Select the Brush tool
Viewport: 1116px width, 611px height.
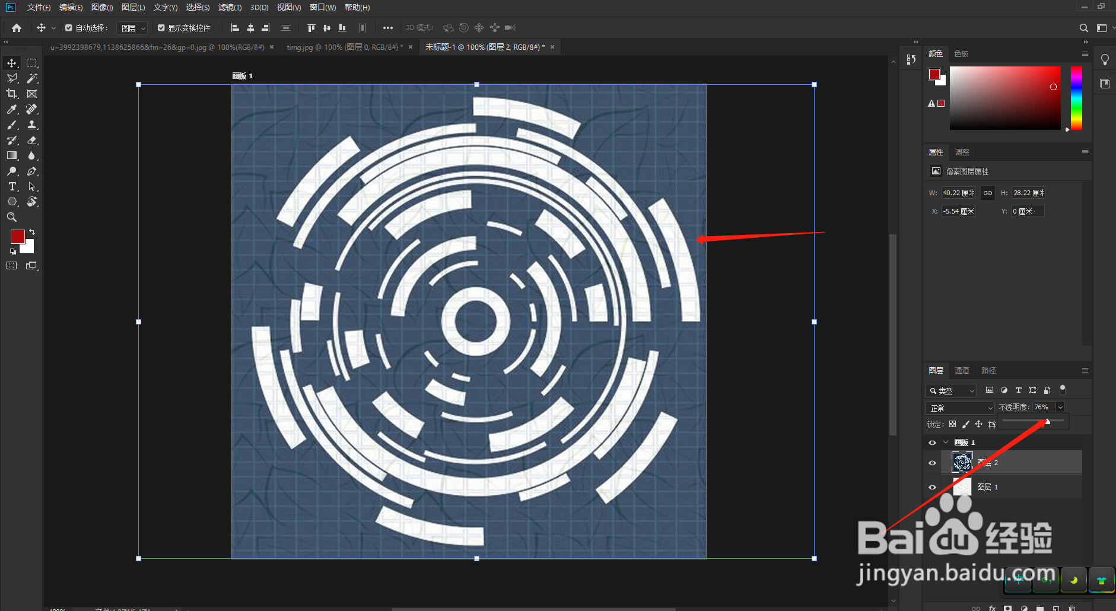[x=12, y=125]
